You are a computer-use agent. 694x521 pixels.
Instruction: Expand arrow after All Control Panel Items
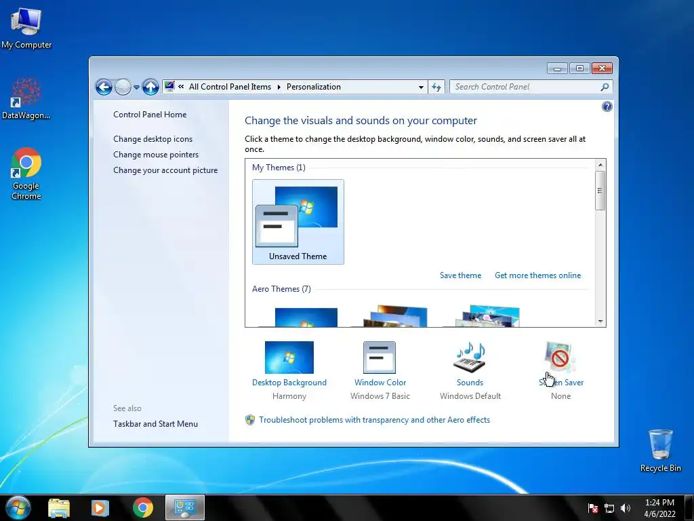(279, 87)
